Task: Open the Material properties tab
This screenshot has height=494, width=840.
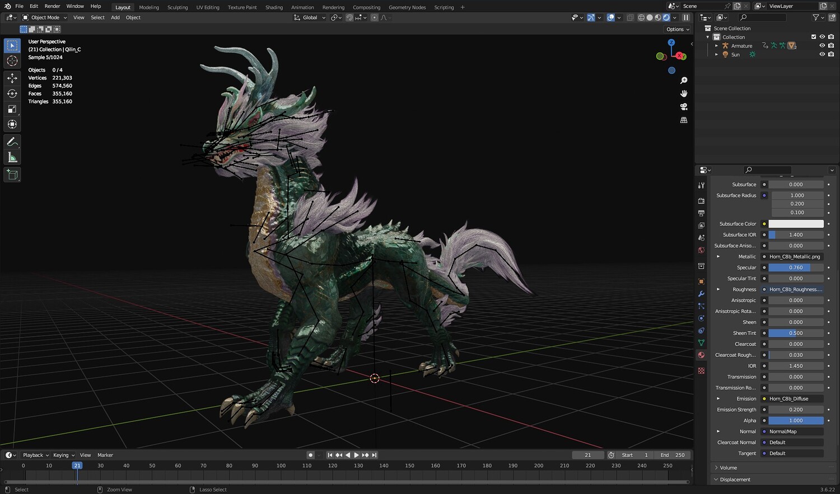Action: 701,355
